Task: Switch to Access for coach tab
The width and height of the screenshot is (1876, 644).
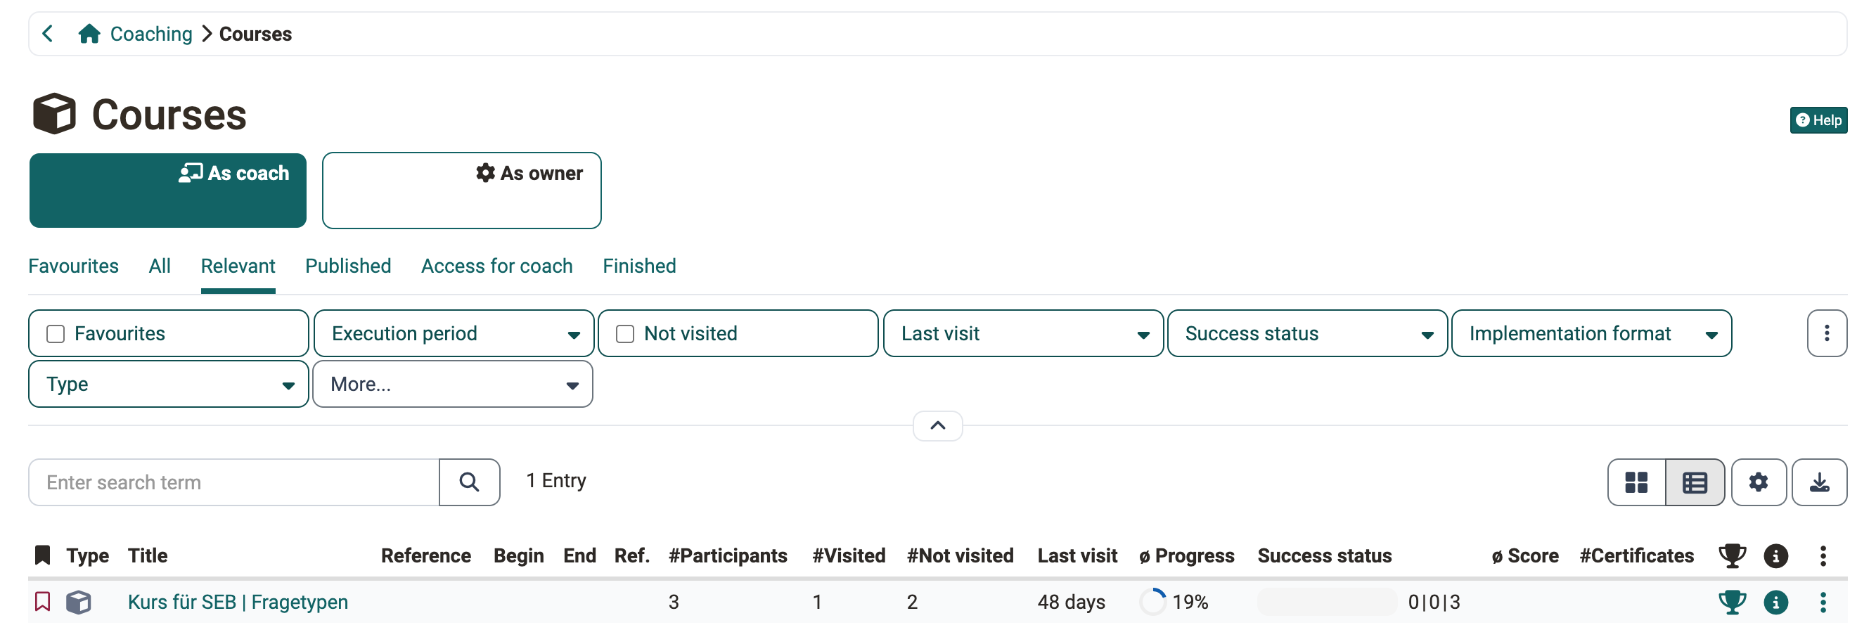Action: tap(496, 266)
